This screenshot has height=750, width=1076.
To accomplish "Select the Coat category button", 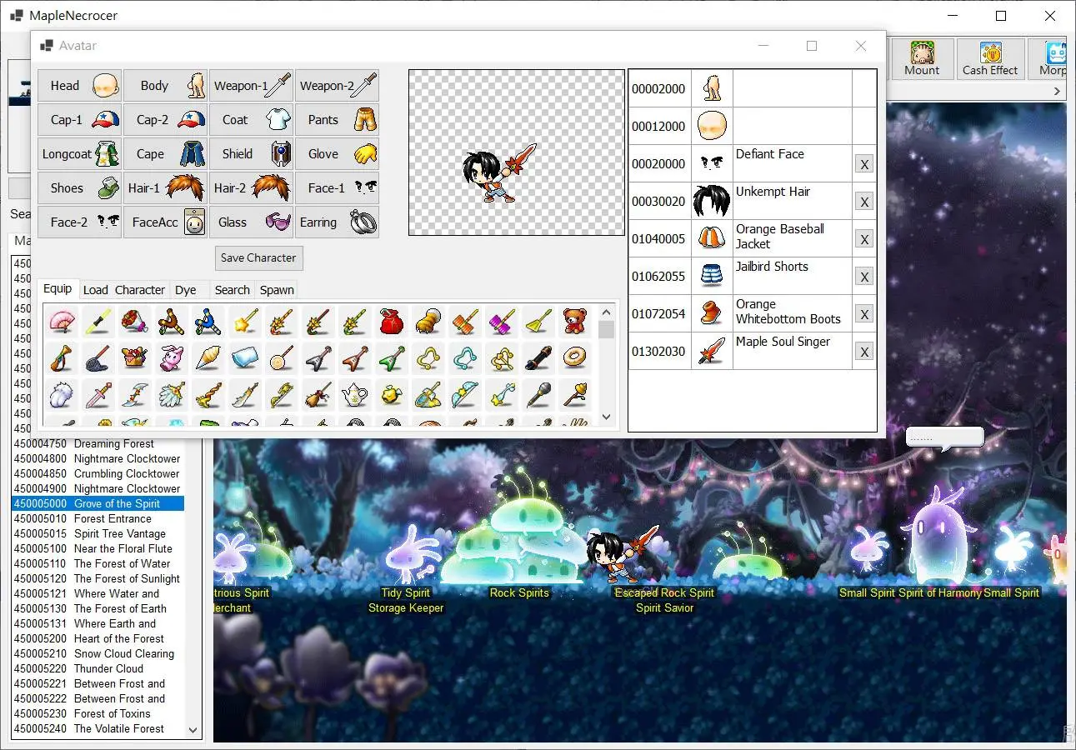I will (x=252, y=119).
